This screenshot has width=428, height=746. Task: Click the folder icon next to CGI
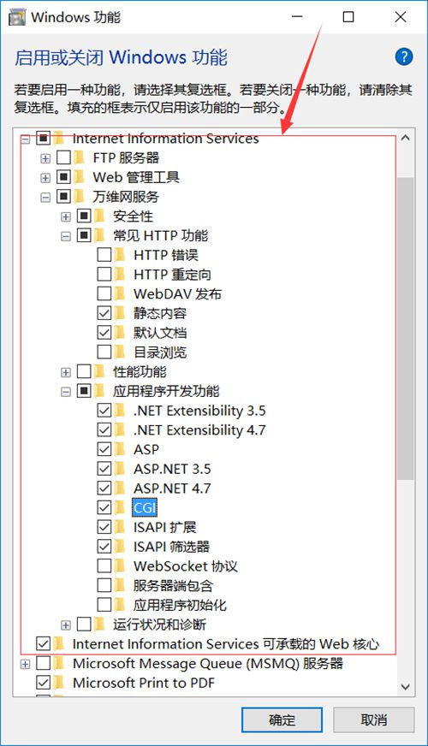pos(120,507)
